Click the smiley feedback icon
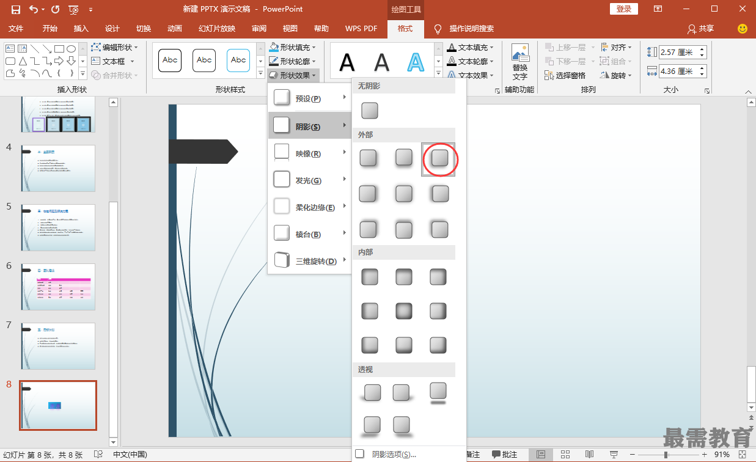The height and width of the screenshot is (462, 756). tap(743, 29)
